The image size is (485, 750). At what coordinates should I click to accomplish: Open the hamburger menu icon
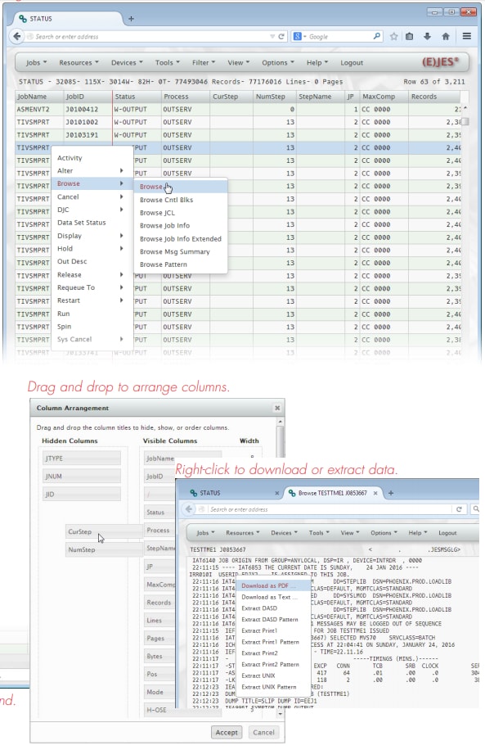pyautogui.click(x=467, y=36)
